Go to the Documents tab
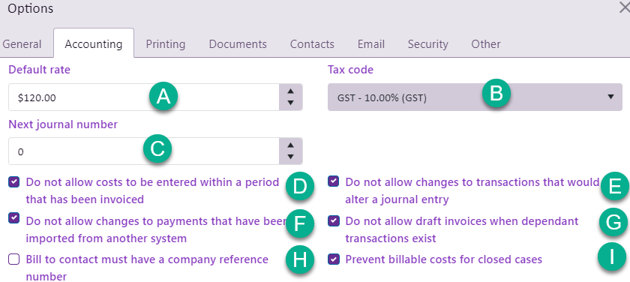 [x=238, y=43]
